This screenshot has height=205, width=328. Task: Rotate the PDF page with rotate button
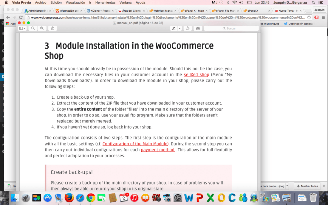pos(188,28)
